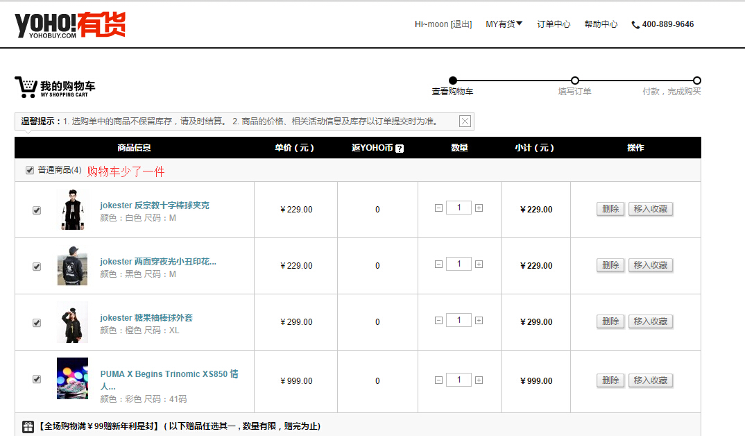Decrease quantity of PUMA X Begins Trinomic

438,380
